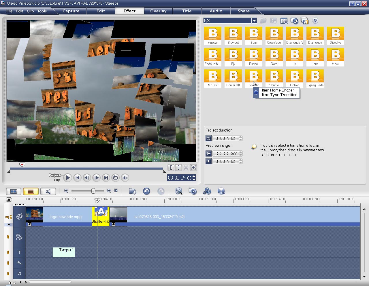This screenshot has height=286, width=369.
Task: Open the F/X library folder dropdown
Action: [254, 20]
